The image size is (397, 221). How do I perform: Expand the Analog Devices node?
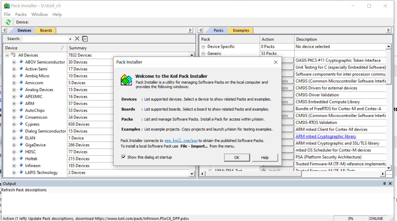[x=14, y=90]
